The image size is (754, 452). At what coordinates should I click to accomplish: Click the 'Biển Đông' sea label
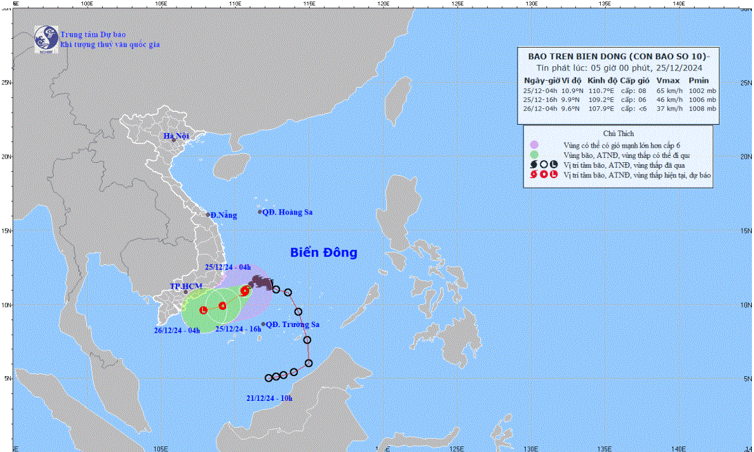coord(324,253)
